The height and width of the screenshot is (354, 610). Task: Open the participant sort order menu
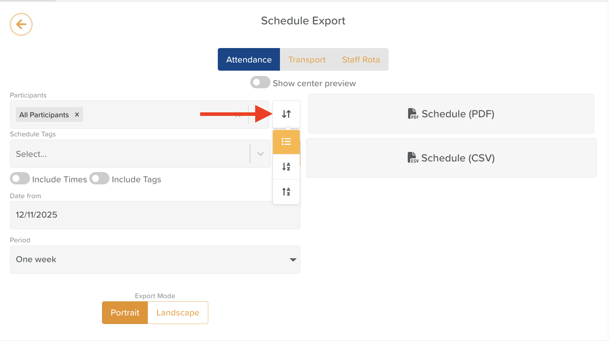286,114
